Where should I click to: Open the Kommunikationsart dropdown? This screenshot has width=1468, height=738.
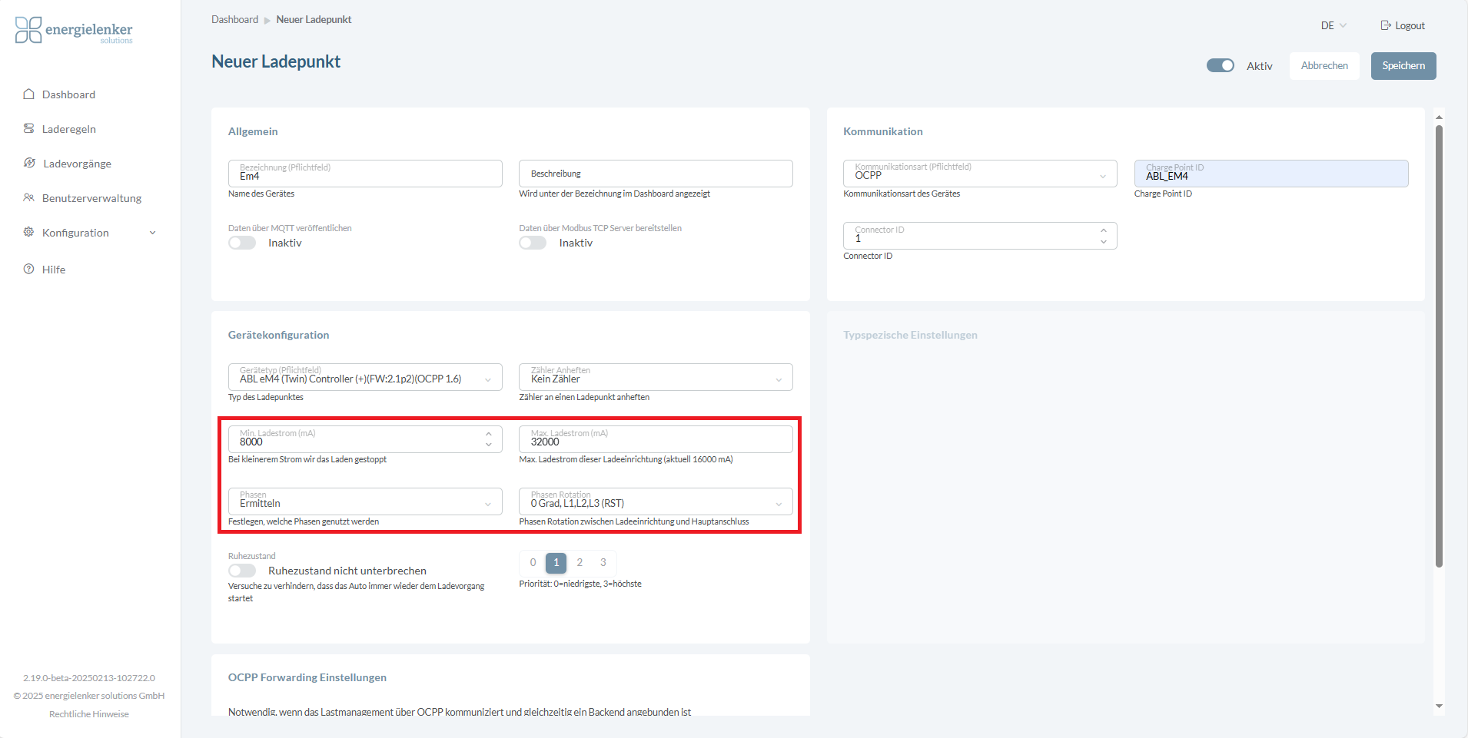[979, 174]
